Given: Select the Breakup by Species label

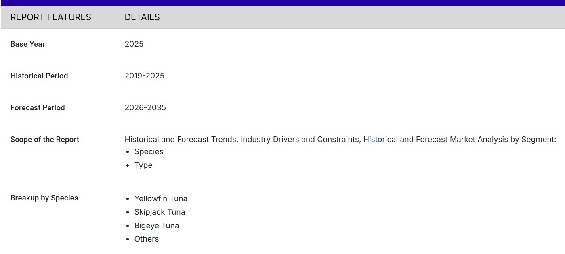Looking at the screenshot, I should click(44, 198).
